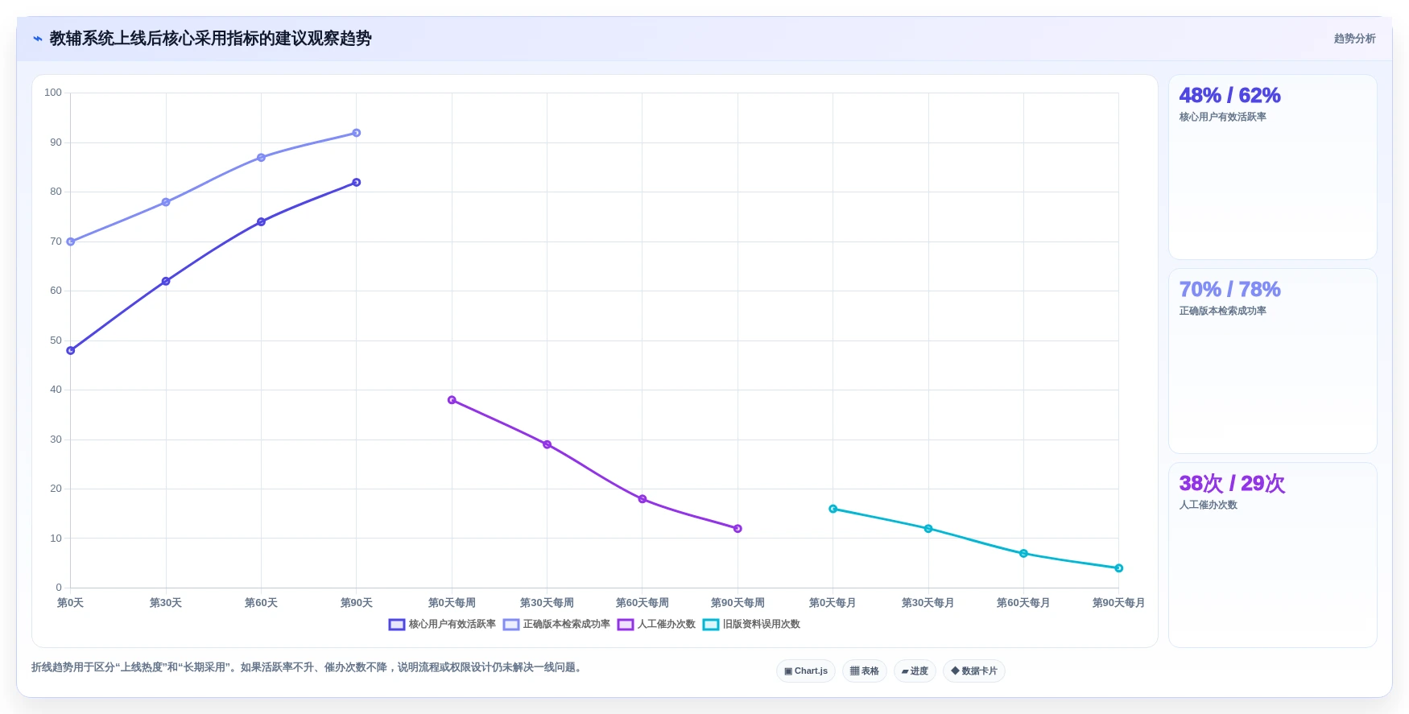Click the 48% / 62% metric value
Screen dimensions: 1409x714
1229,96
